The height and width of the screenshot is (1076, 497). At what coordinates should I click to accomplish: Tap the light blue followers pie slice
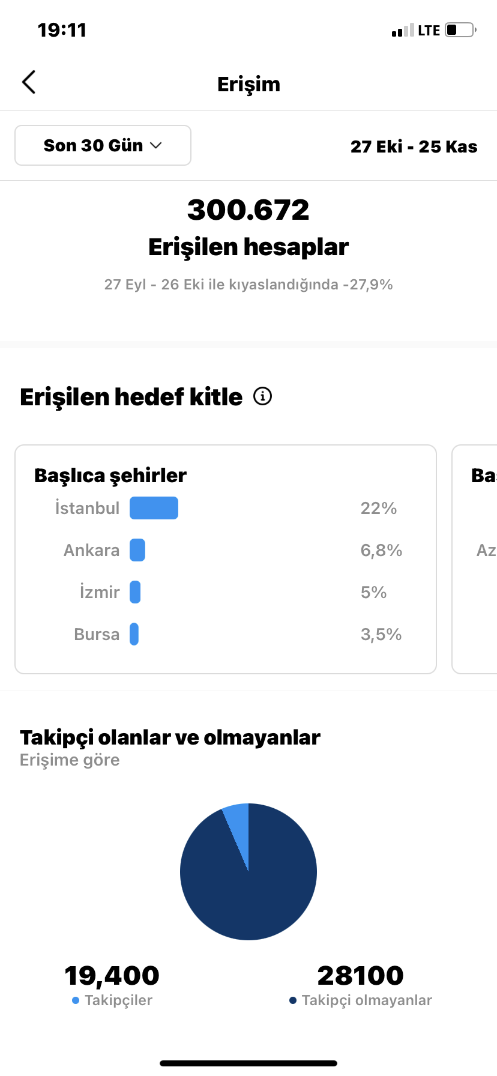coord(238,826)
